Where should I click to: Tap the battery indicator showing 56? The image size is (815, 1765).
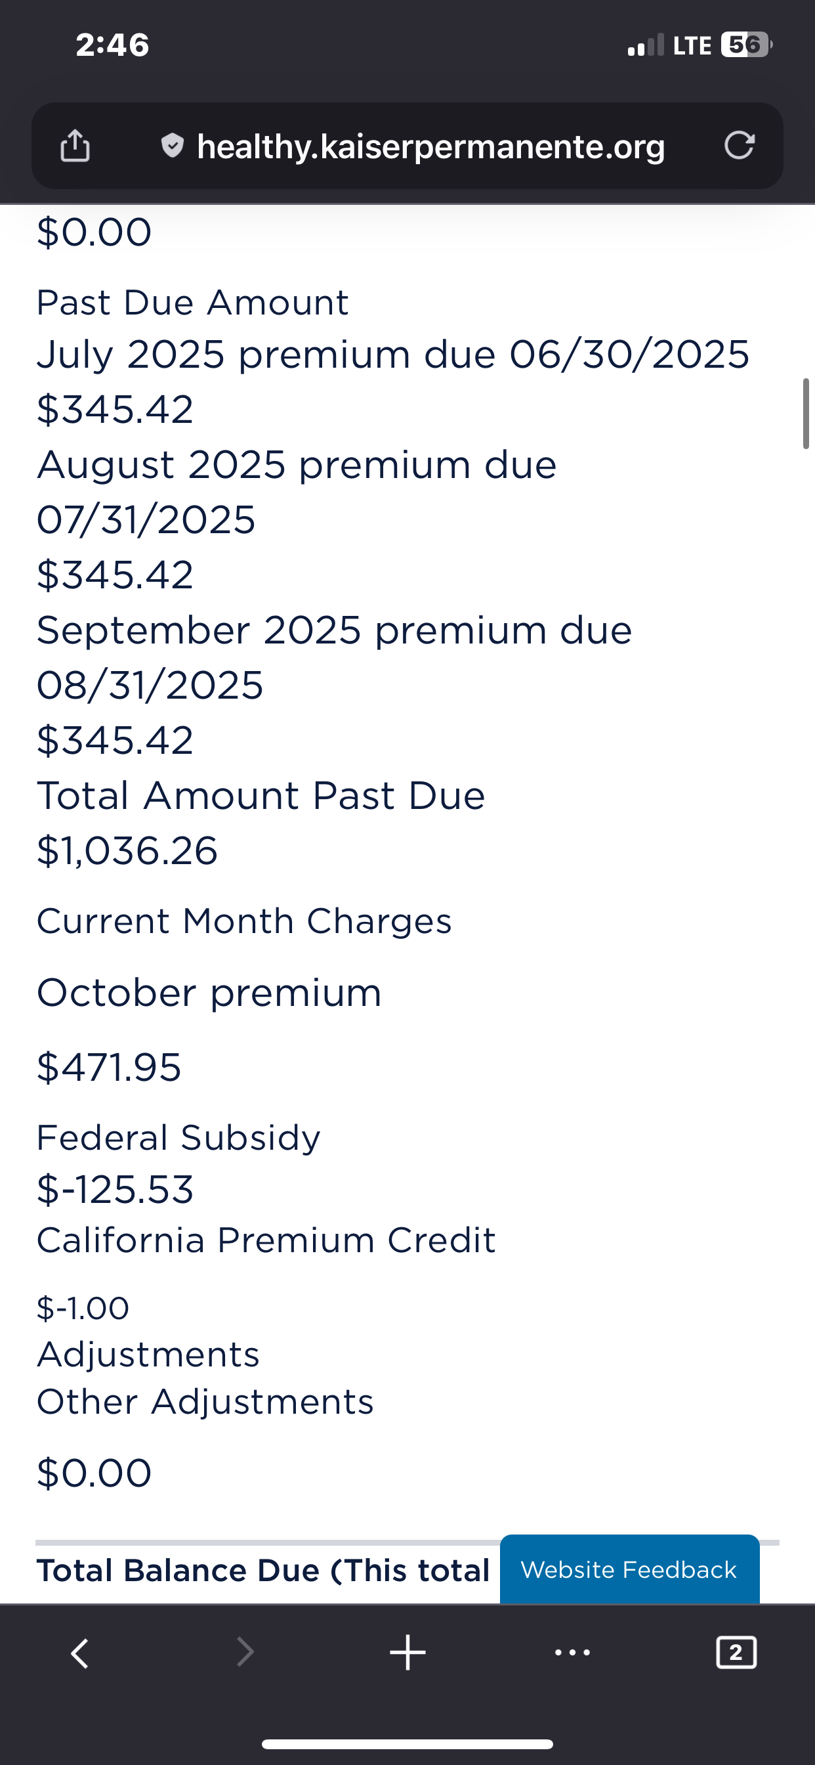745,45
